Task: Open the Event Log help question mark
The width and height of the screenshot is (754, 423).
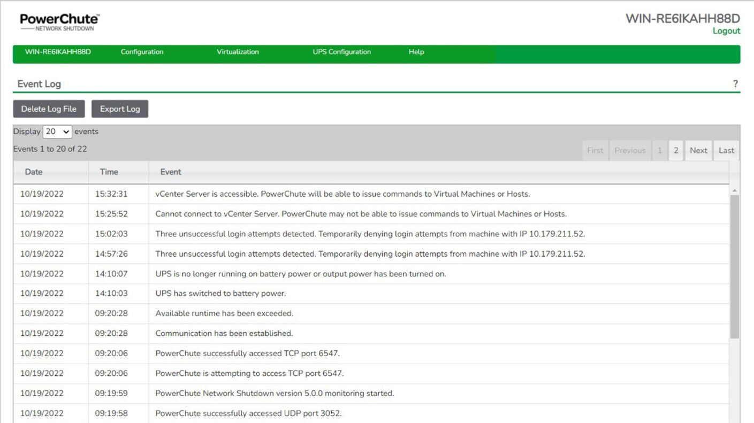Action: click(x=735, y=84)
